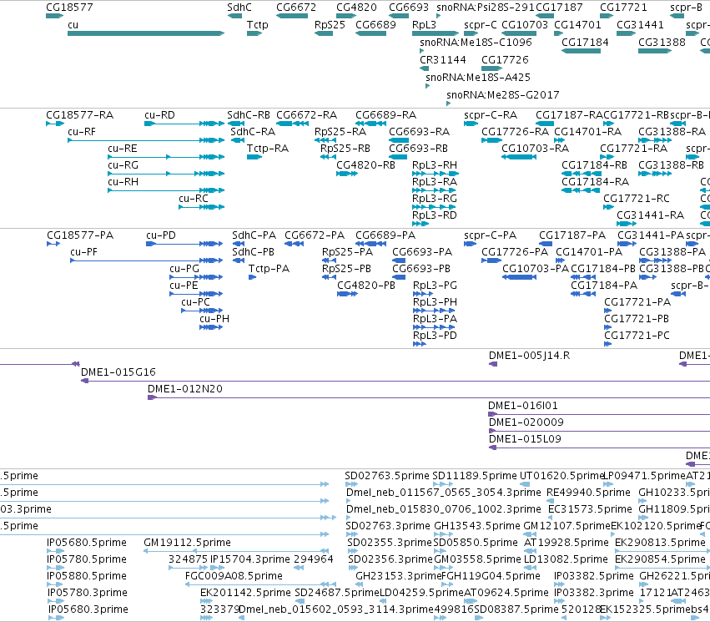Select the FGC009A08.5prime EST
This screenshot has width=710, height=622.
[260, 584]
